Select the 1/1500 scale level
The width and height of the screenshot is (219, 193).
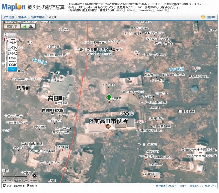[x=12, y=39]
